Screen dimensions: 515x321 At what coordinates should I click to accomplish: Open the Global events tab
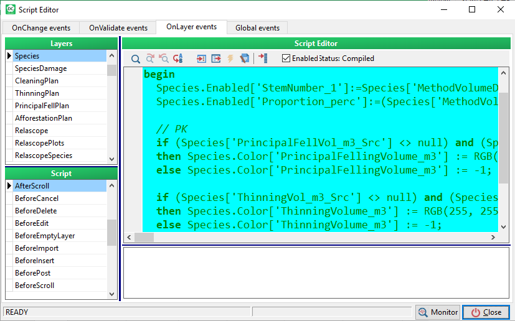pyautogui.click(x=257, y=28)
